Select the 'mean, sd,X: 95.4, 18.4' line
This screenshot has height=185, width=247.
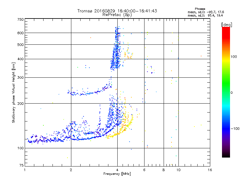pos(205,15)
